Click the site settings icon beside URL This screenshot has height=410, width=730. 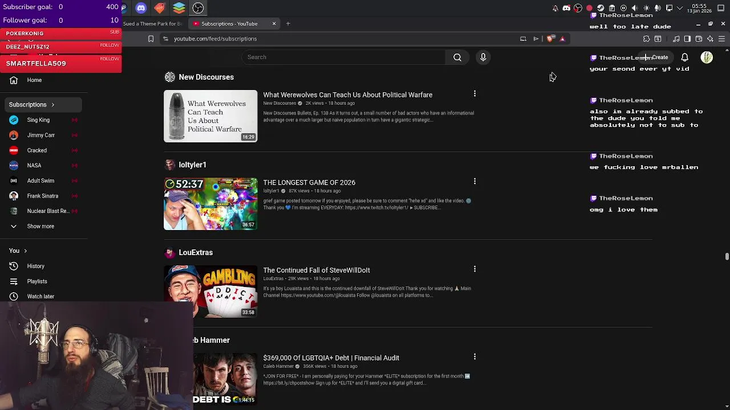pyautogui.click(x=165, y=39)
